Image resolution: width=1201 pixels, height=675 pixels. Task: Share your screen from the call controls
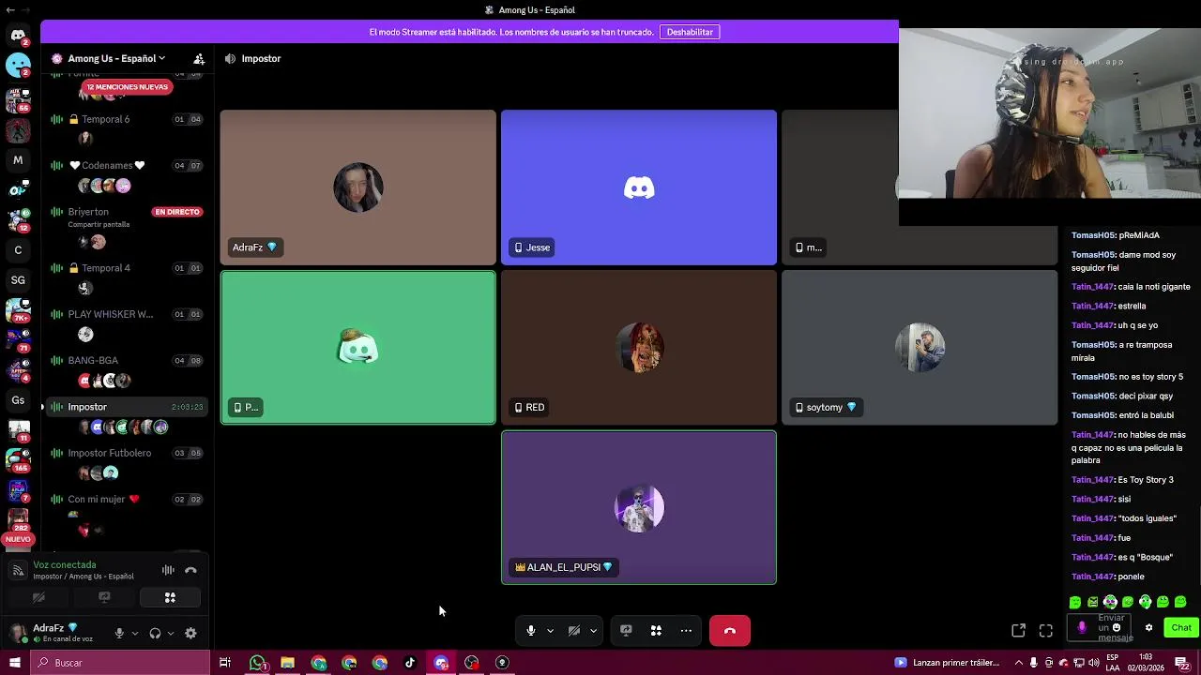(x=626, y=631)
